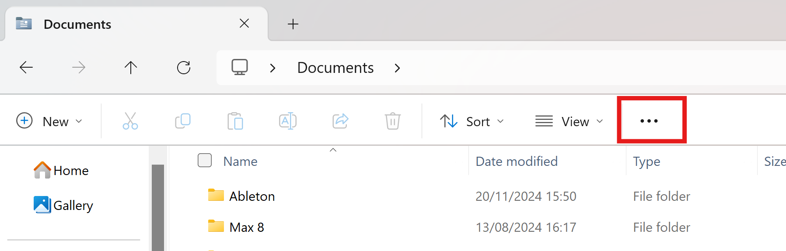Select Documents in the address breadcrumb
This screenshot has height=251, width=786.
[335, 68]
